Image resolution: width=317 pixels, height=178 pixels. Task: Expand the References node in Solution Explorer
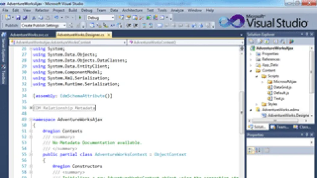click(x=251, y=60)
